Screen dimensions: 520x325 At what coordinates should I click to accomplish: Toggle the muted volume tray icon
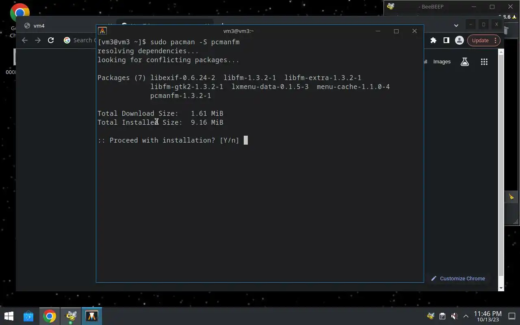tap(454, 316)
